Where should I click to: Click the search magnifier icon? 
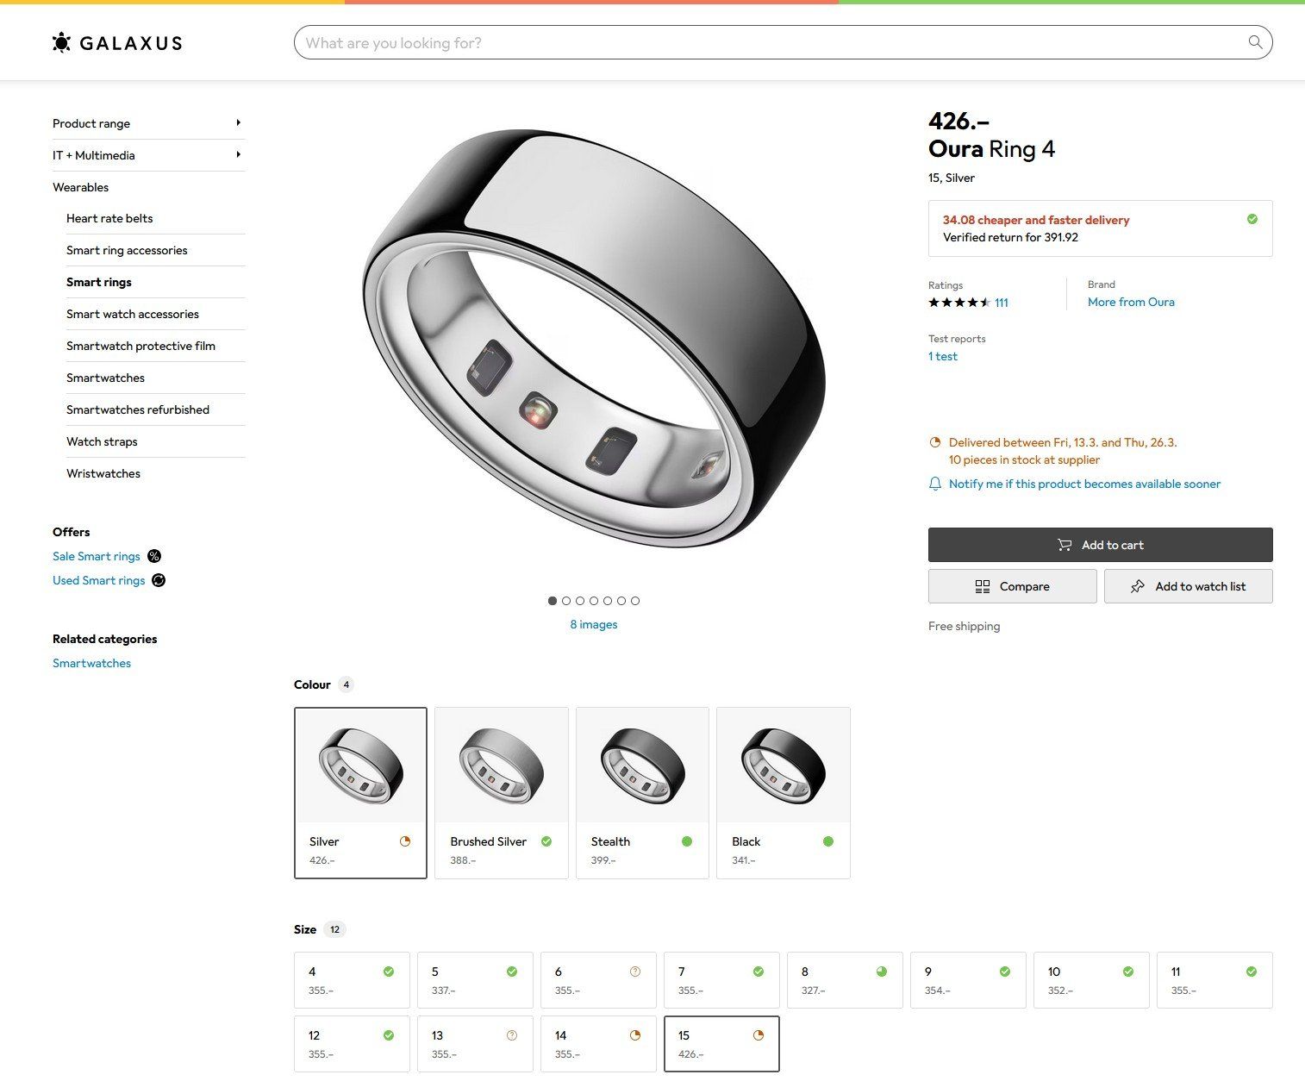tap(1255, 42)
